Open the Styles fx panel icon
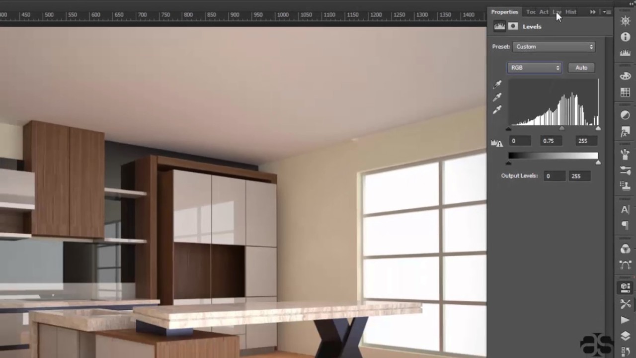This screenshot has height=358, width=636. [625, 132]
